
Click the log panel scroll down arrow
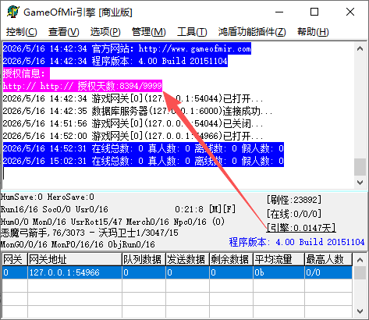[360, 183]
